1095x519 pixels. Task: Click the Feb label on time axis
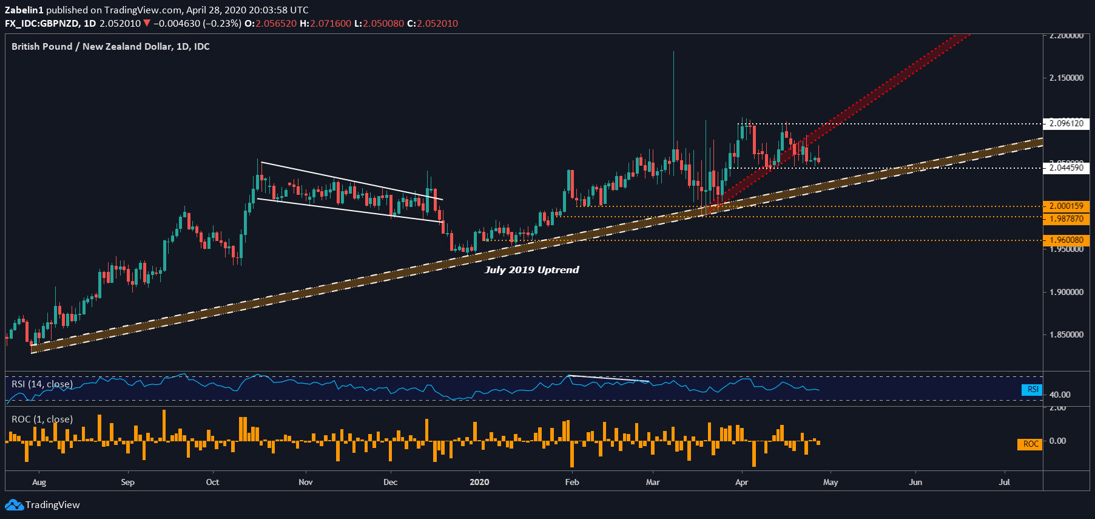point(572,483)
